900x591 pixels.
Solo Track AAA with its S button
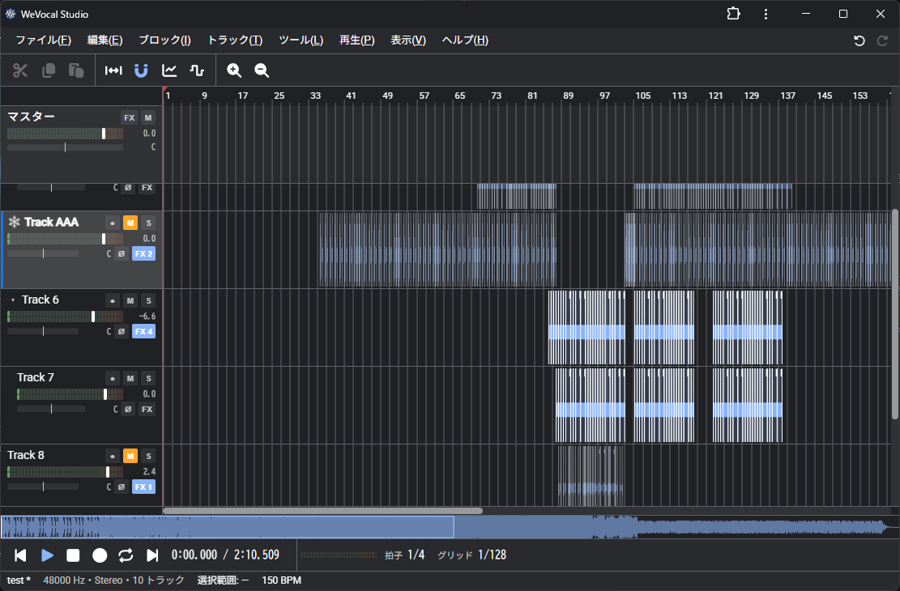click(x=148, y=223)
